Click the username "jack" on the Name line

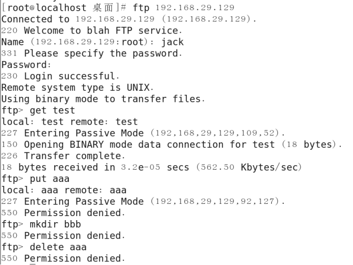pyautogui.click(x=173, y=42)
